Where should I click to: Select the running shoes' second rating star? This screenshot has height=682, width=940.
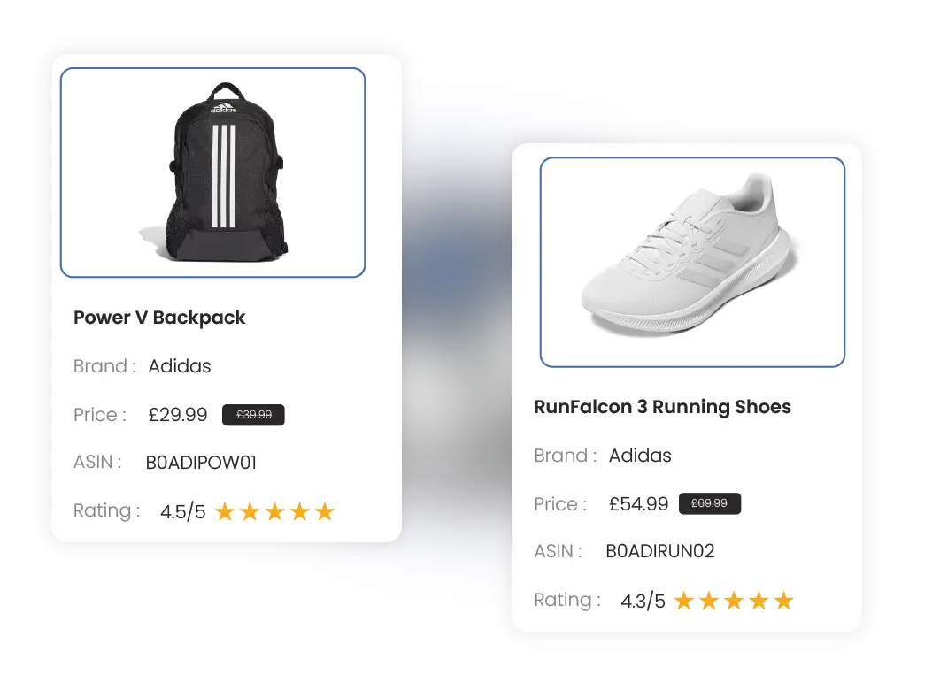coord(709,601)
